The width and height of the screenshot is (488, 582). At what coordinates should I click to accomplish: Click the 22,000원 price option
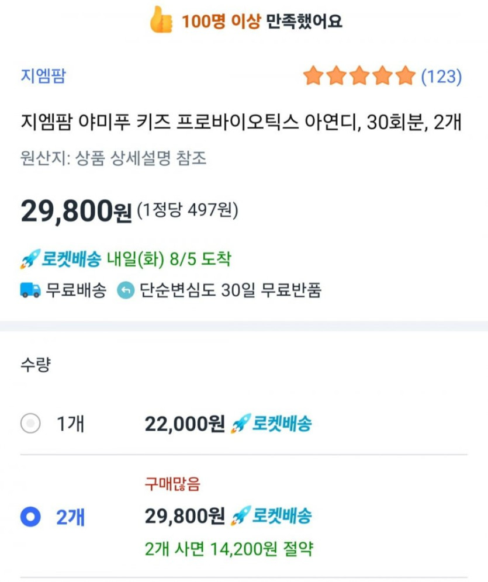[x=185, y=424]
